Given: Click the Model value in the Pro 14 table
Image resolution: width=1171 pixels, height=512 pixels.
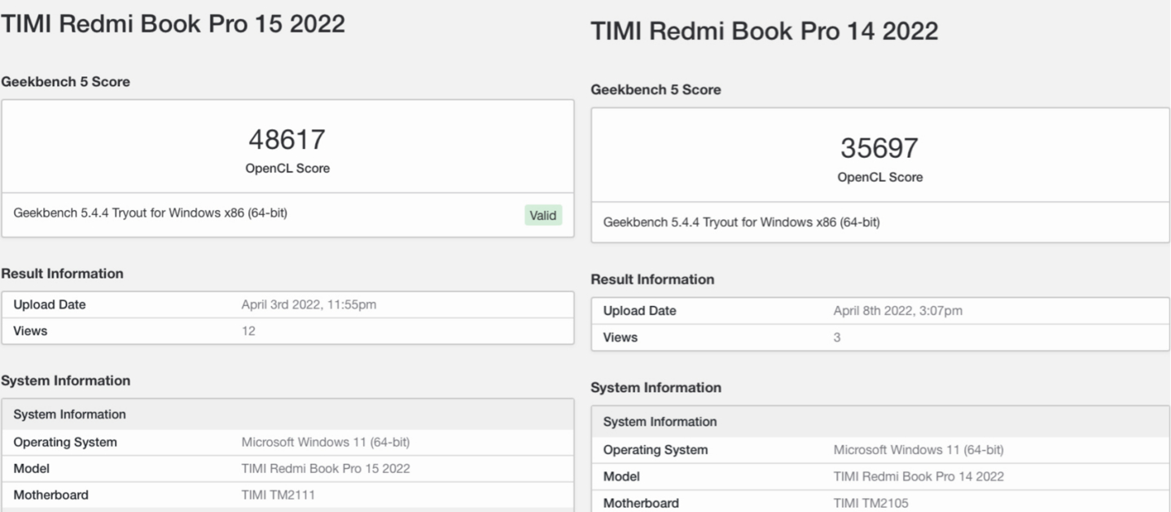Looking at the screenshot, I should pos(919,476).
